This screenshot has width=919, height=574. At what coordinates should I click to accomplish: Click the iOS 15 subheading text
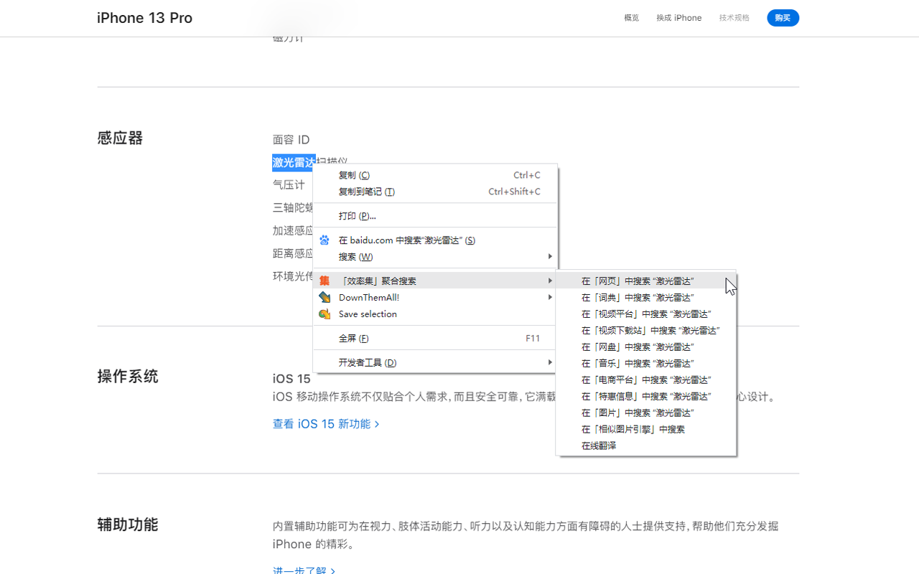point(291,379)
